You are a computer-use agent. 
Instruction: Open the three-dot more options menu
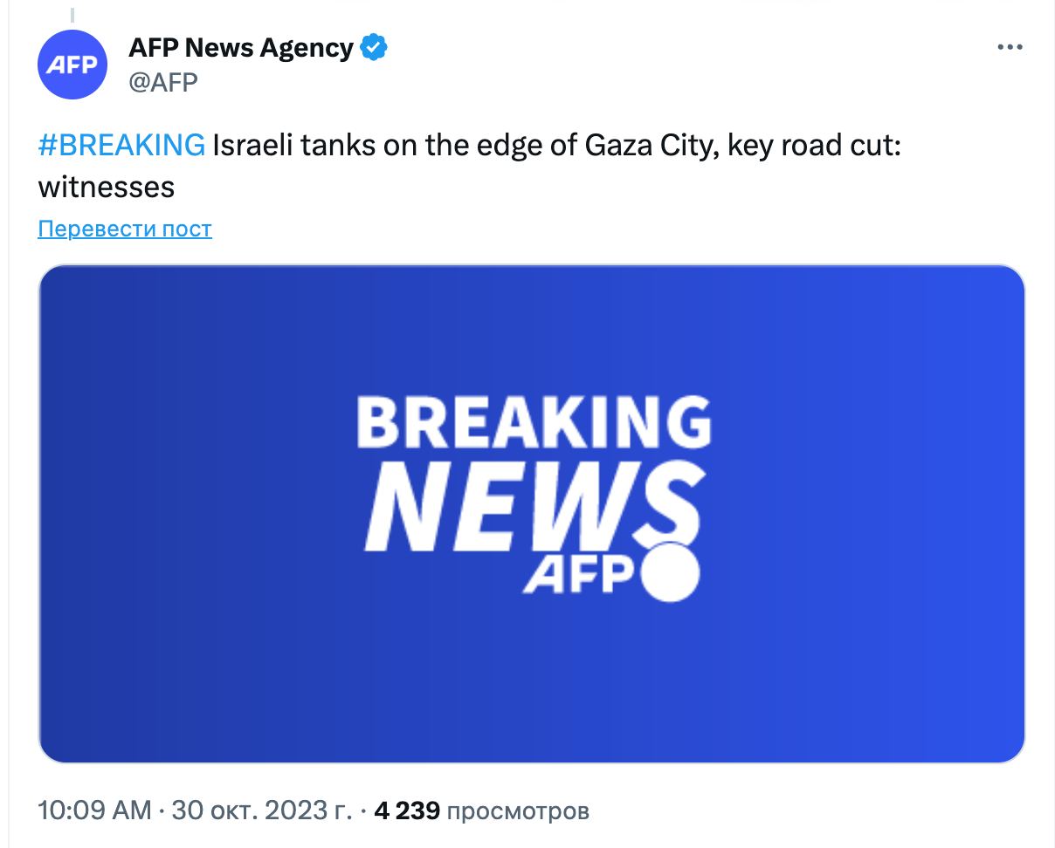click(x=1010, y=48)
